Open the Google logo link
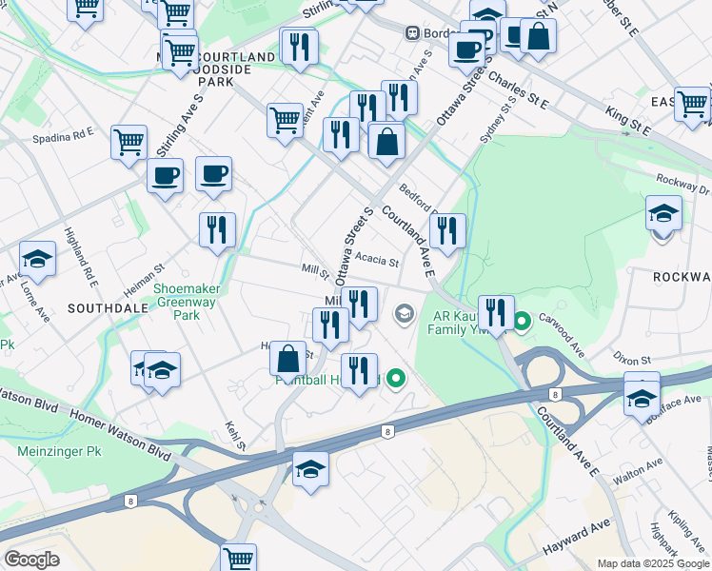 [31, 560]
